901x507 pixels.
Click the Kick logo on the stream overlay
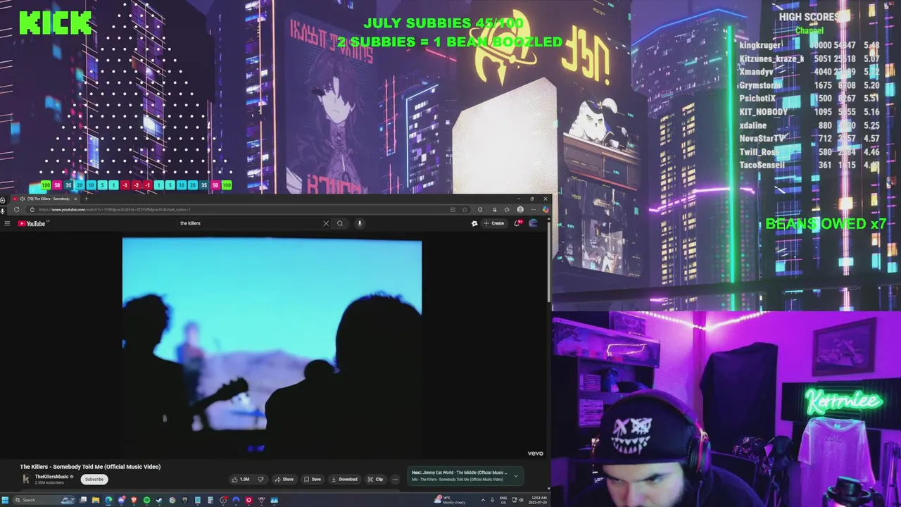tap(56, 23)
